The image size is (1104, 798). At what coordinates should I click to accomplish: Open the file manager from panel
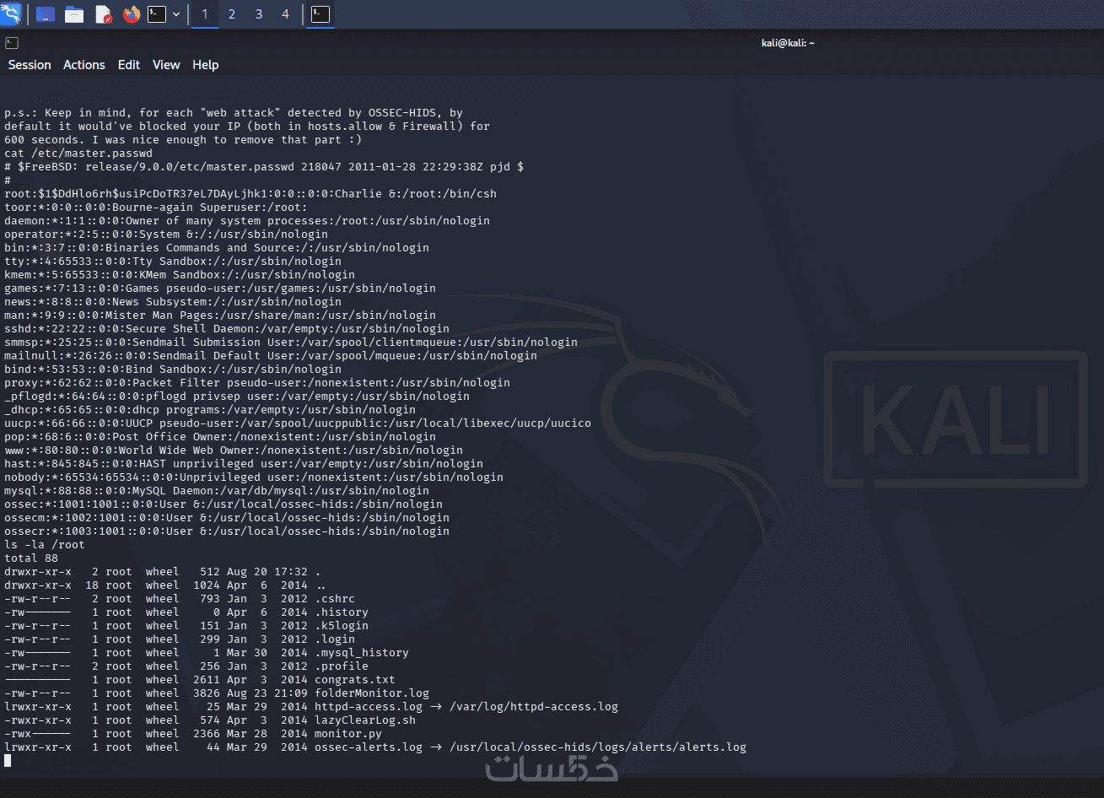(x=74, y=14)
